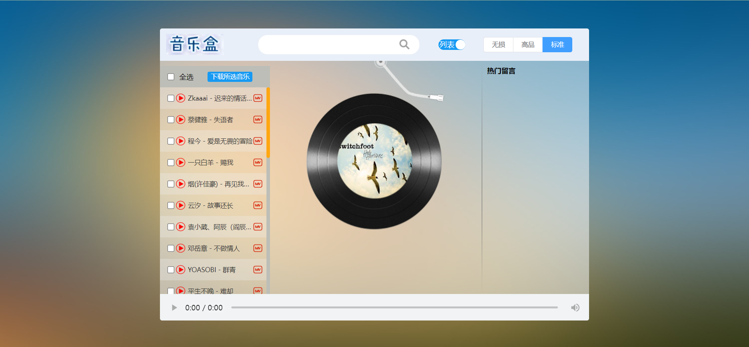
Task: Click song title 云汐 - 故事还长
Action: coord(210,205)
